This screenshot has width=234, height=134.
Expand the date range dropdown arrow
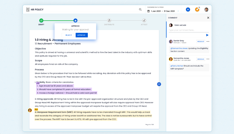(x=178, y=11)
